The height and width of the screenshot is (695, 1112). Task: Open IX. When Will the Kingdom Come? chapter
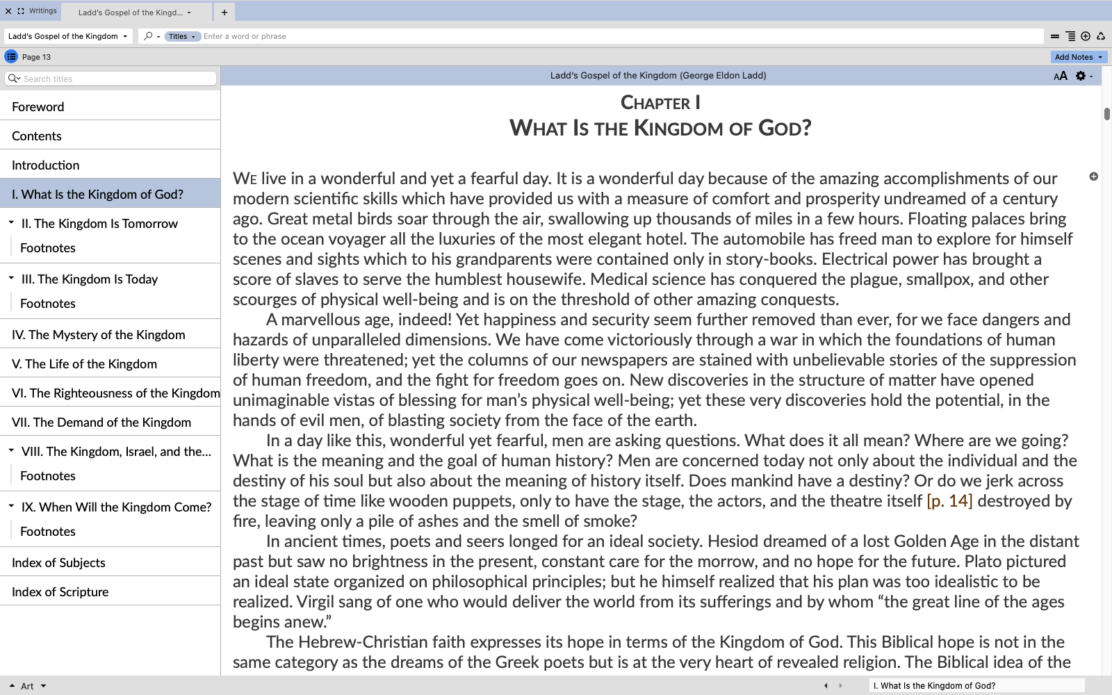coord(116,507)
